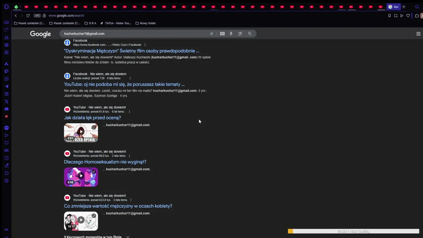Click the site padlock security icon
The height and width of the screenshot is (238, 423).
coord(44,16)
